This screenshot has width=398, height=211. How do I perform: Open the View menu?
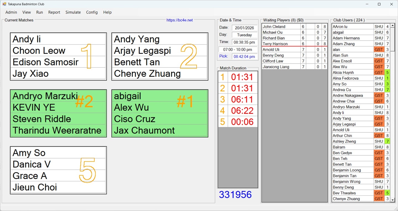tap(27, 12)
